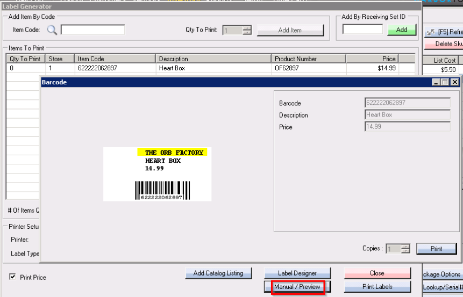
Task: Click the Price field 14.99
Action: click(x=408, y=127)
